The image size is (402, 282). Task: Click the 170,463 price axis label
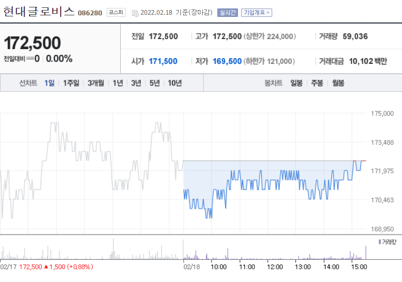(382, 200)
